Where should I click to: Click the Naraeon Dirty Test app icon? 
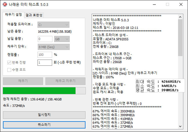click(x=4, y=5)
